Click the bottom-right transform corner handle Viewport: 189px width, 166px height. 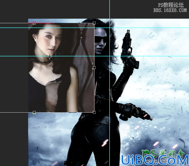pos(94,112)
